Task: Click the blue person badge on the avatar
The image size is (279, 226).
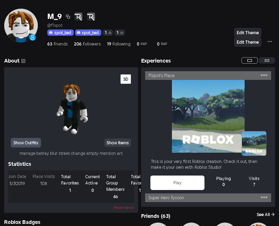Action: 33,37
